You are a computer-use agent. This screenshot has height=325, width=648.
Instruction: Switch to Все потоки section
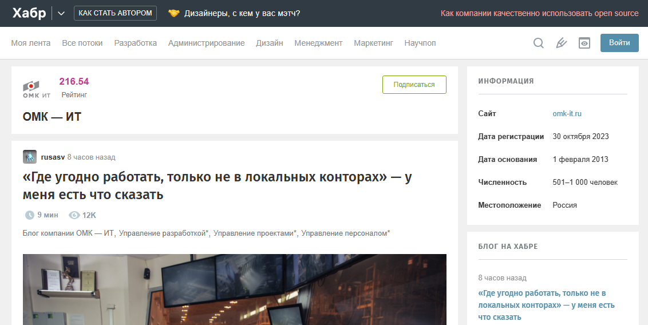[82, 43]
